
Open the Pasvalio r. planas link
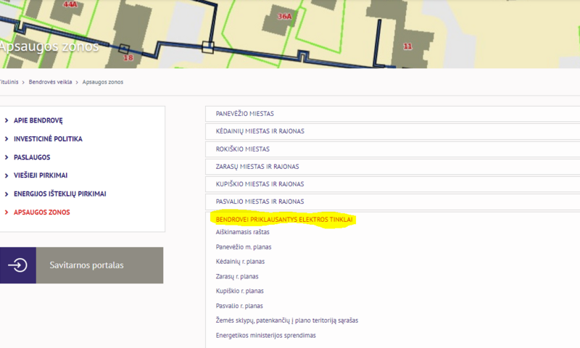click(x=239, y=306)
